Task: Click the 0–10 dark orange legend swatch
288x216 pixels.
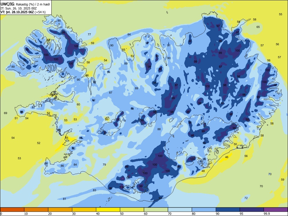Action: (12, 210)
